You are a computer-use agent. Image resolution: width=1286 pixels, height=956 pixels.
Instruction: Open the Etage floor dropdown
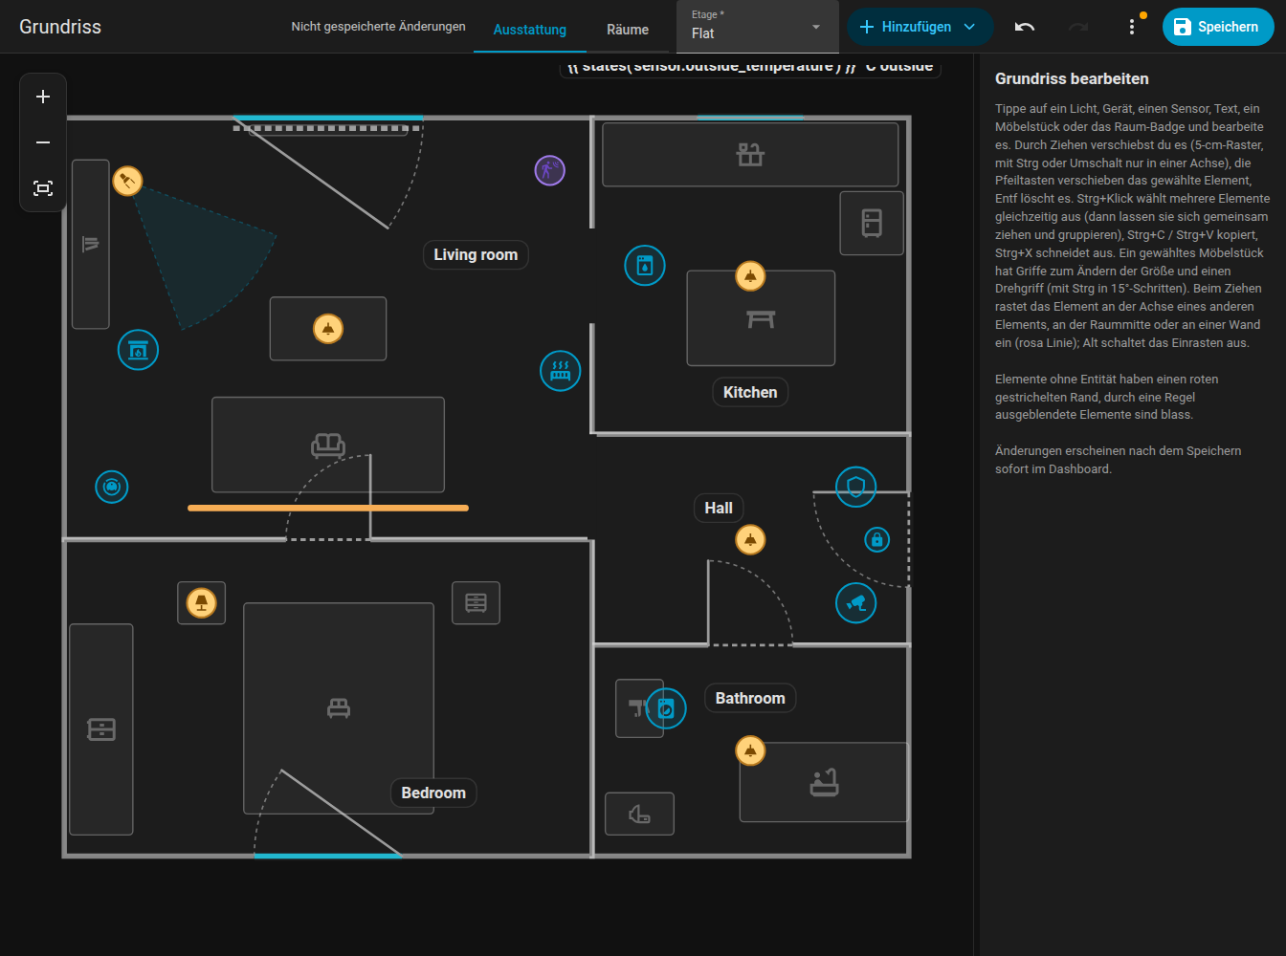click(758, 27)
